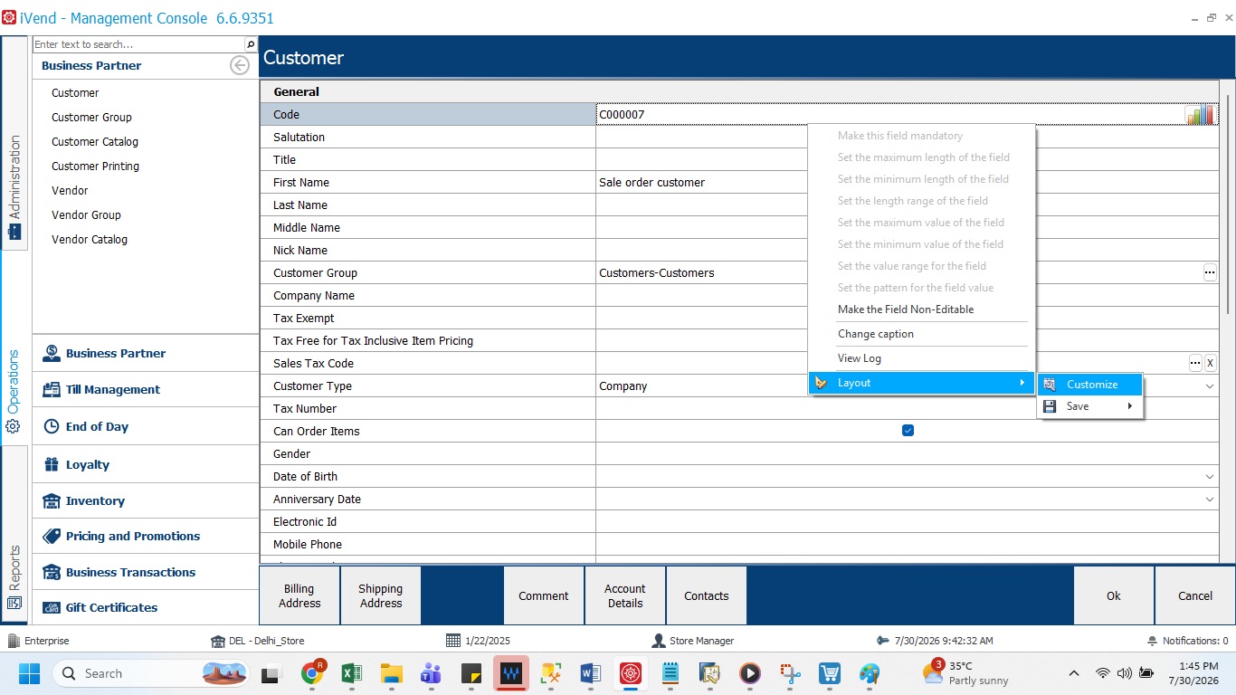Select Customer Group in the left tree

[91, 118]
